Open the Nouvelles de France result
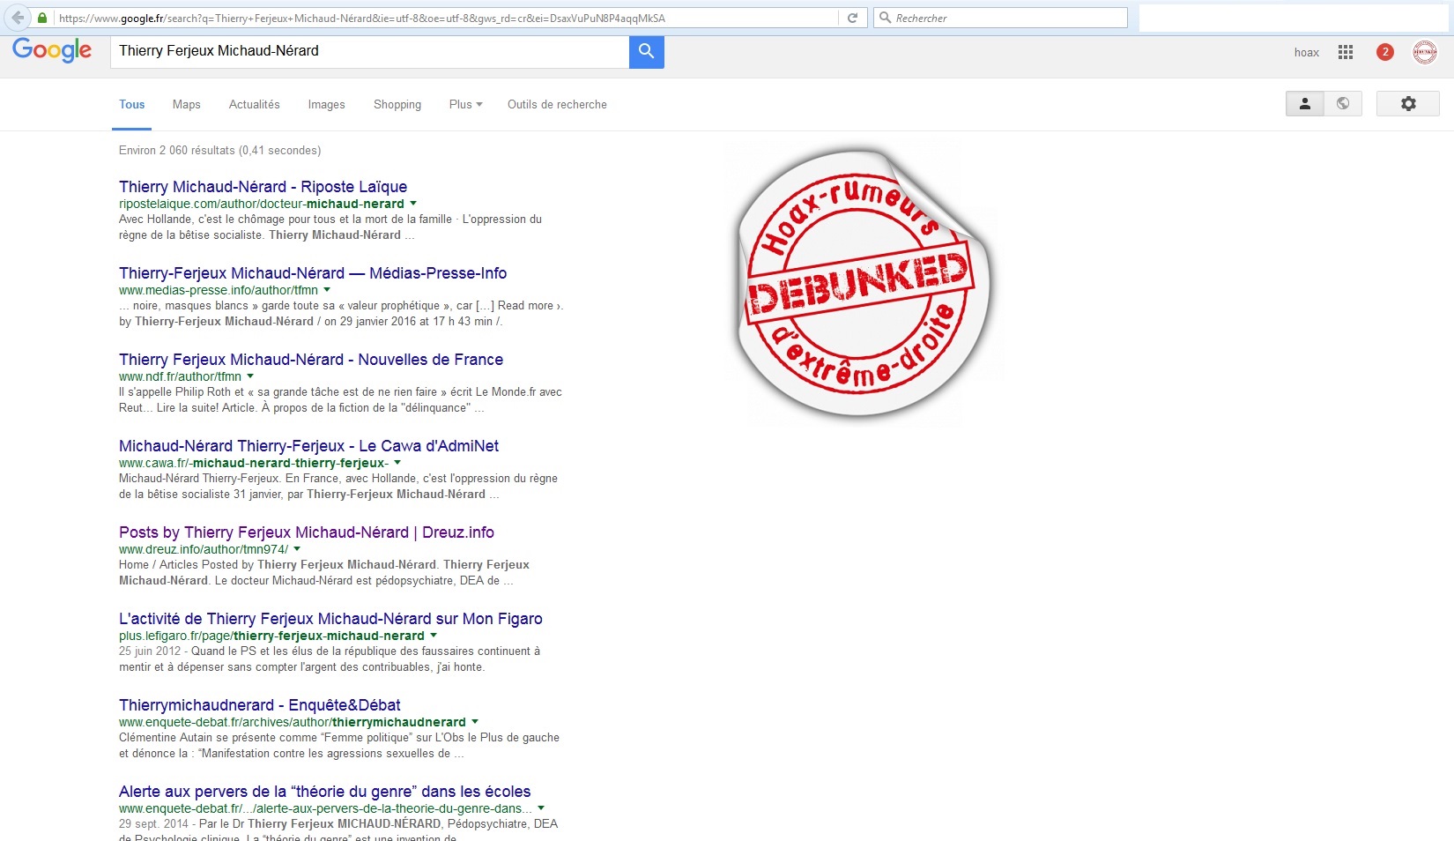This screenshot has height=841, width=1454. [311, 360]
